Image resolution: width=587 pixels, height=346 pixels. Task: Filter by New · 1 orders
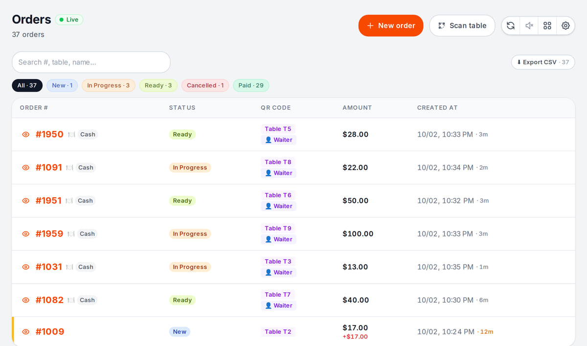(x=62, y=85)
